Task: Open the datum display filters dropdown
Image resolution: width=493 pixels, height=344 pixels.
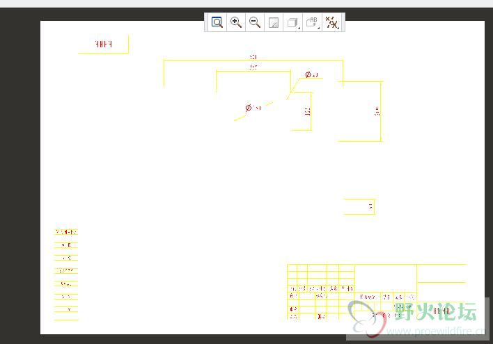Action: pos(332,22)
